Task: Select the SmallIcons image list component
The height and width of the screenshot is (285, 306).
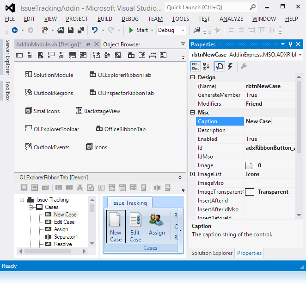Action: 43,111
